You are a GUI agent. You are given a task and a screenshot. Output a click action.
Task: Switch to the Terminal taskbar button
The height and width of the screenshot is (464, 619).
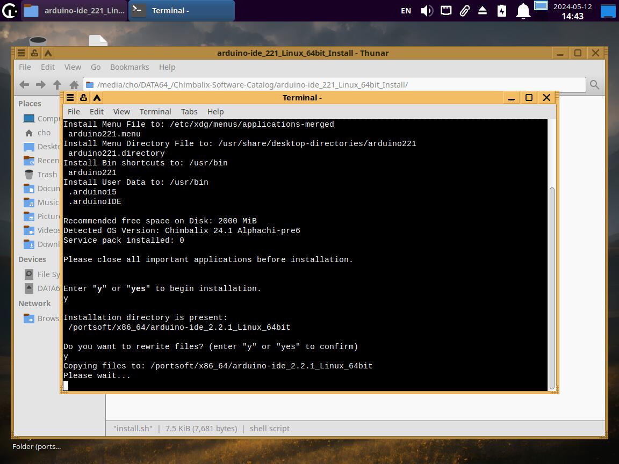pos(182,11)
